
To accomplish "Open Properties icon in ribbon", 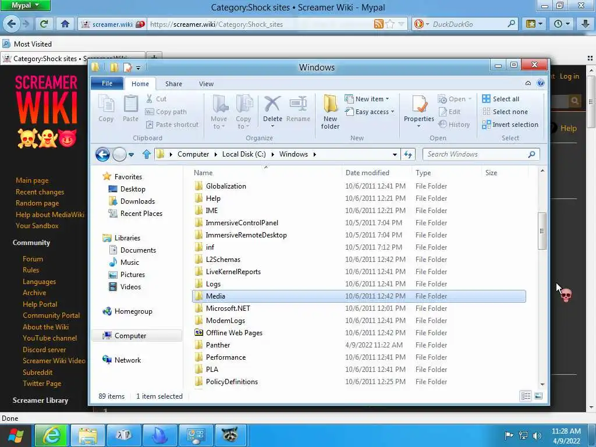I will [419, 104].
